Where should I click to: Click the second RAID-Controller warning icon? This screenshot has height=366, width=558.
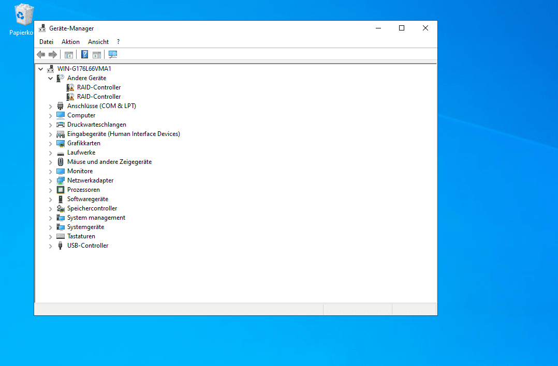[x=70, y=97]
